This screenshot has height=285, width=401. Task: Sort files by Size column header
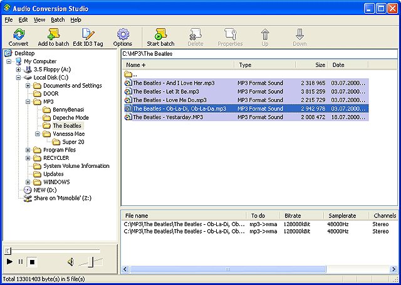coord(312,65)
